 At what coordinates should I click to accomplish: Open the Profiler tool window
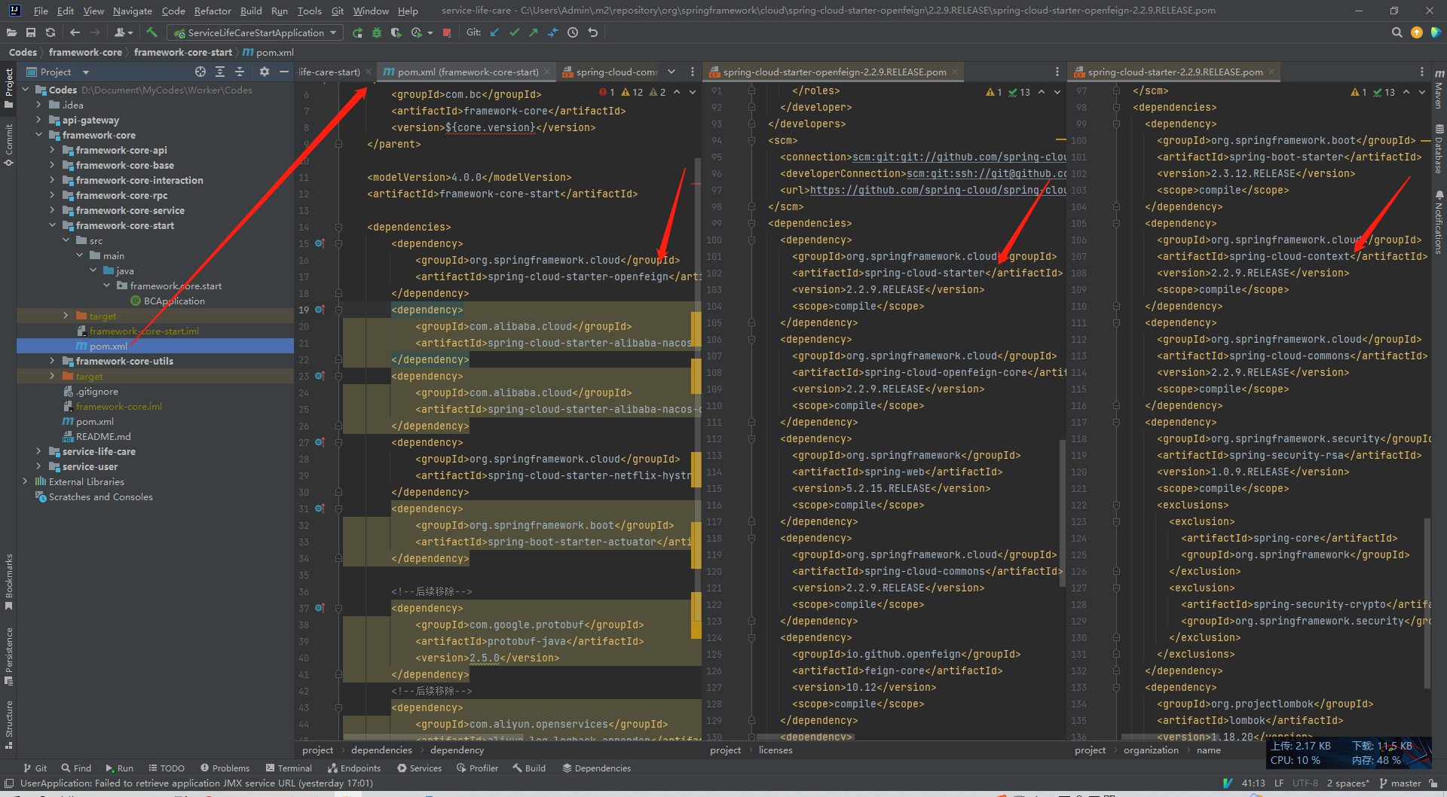477,768
